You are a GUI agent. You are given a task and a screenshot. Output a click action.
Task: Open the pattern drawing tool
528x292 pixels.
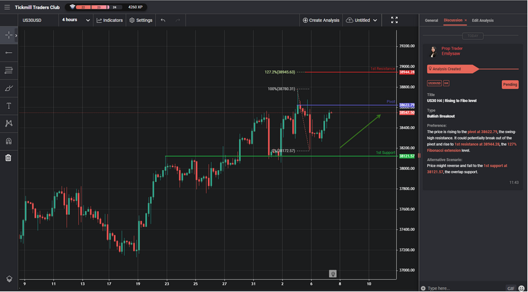[x=9, y=123]
